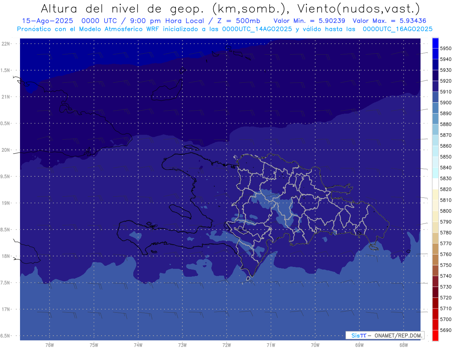
Task: Click the 18N latitude axis label
Action: click(x=5, y=256)
